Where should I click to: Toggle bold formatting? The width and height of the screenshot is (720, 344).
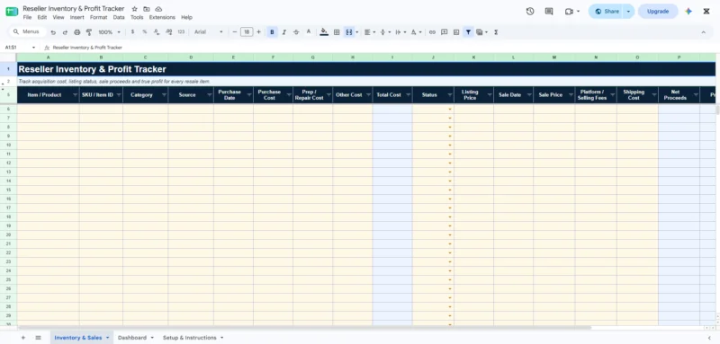pos(273,32)
